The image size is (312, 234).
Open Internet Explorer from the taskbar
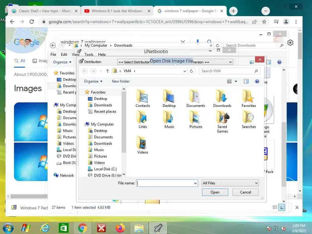tap(45, 228)
